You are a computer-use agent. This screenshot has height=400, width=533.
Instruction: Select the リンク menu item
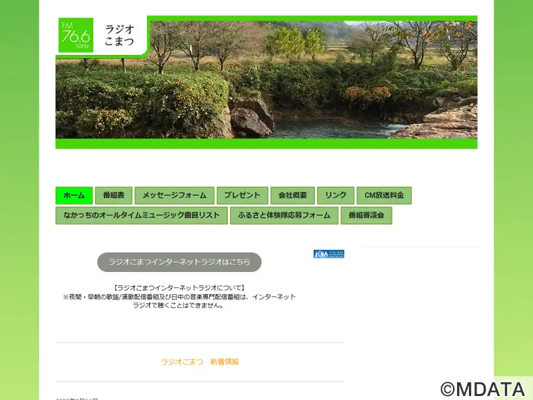click(x=335, y=195)
